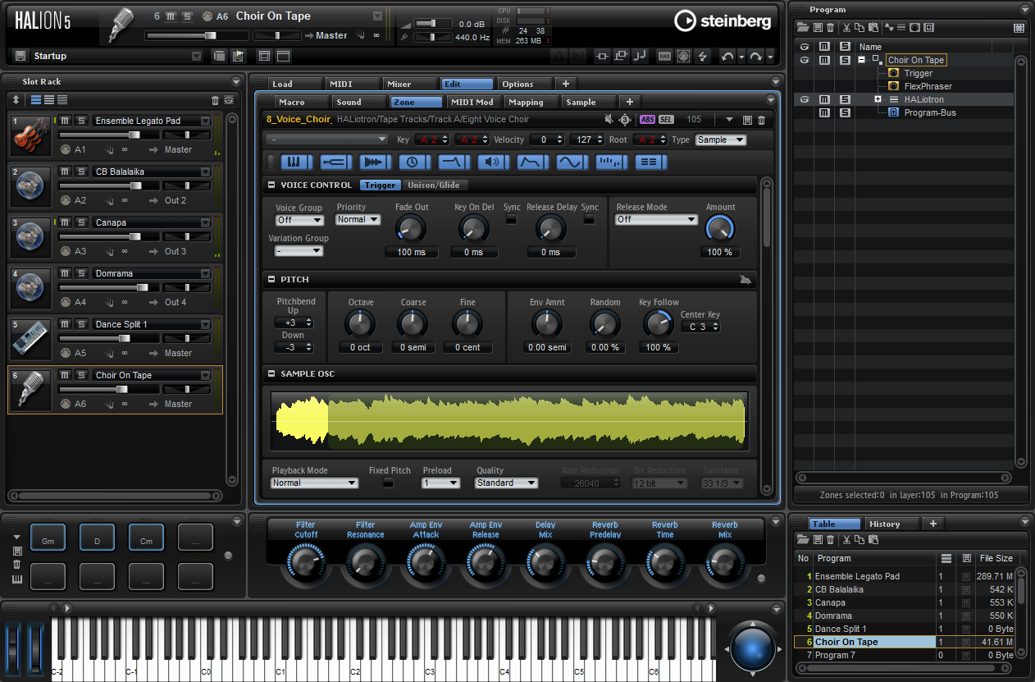Viewport: 1035px width, 682px height.
Task: Show the AudioWarp clock section button
Action: tap(414, 162)
